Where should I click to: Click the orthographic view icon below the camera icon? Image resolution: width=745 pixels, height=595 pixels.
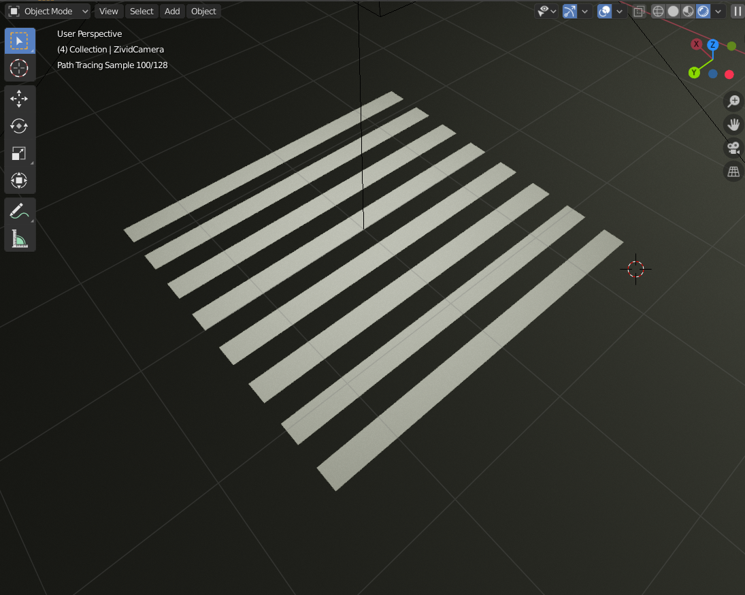pos(733,172)
